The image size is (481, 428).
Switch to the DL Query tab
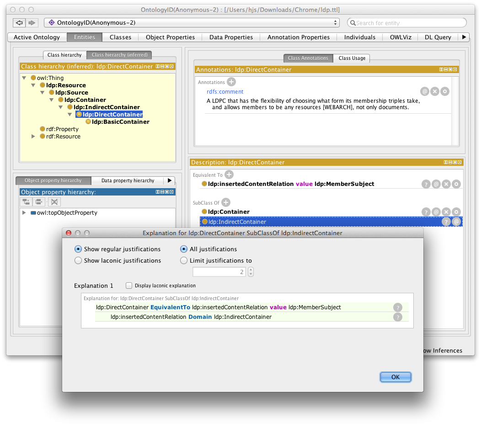click(x=438, y=37)
